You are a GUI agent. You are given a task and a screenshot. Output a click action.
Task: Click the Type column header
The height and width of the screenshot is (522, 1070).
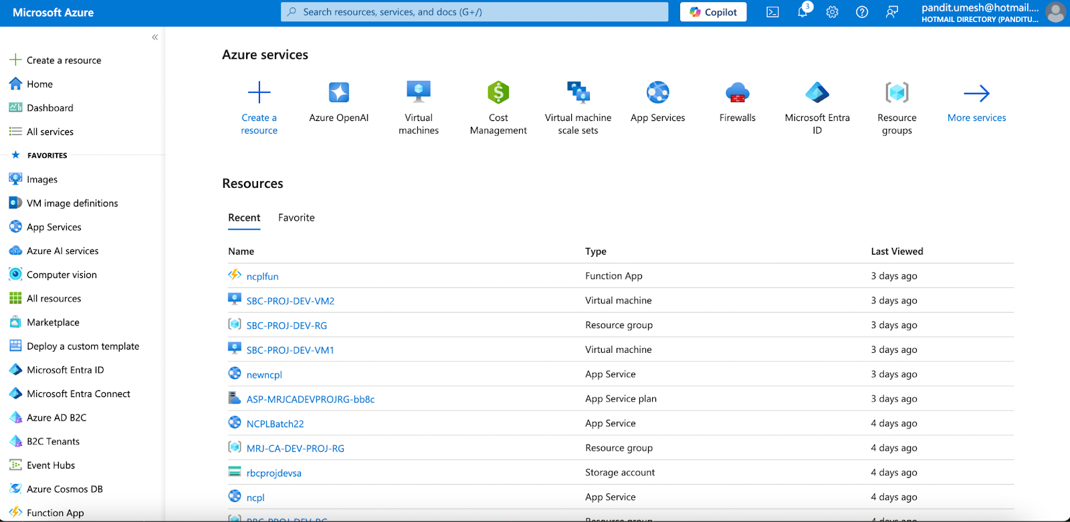click(x=596, y=251)
